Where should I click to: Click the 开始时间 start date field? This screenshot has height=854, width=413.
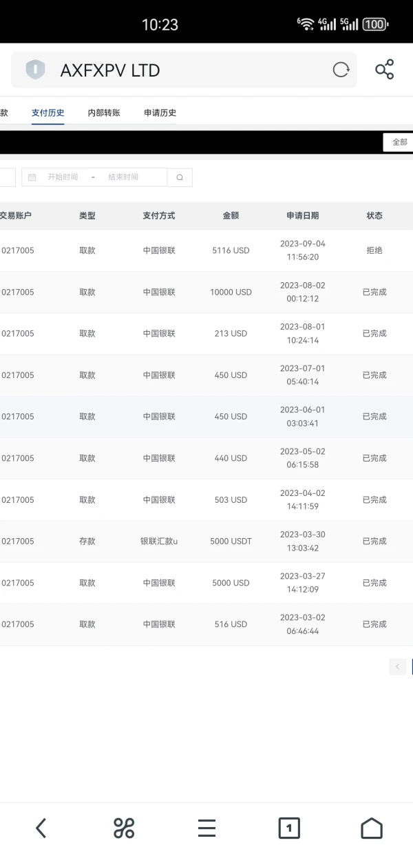63,177
